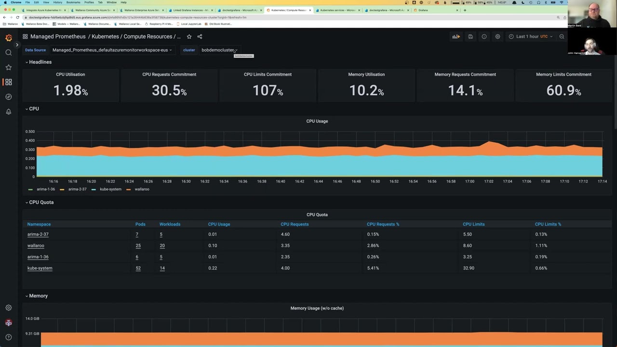Open pods count 52 for kube-system

point(138,268)
